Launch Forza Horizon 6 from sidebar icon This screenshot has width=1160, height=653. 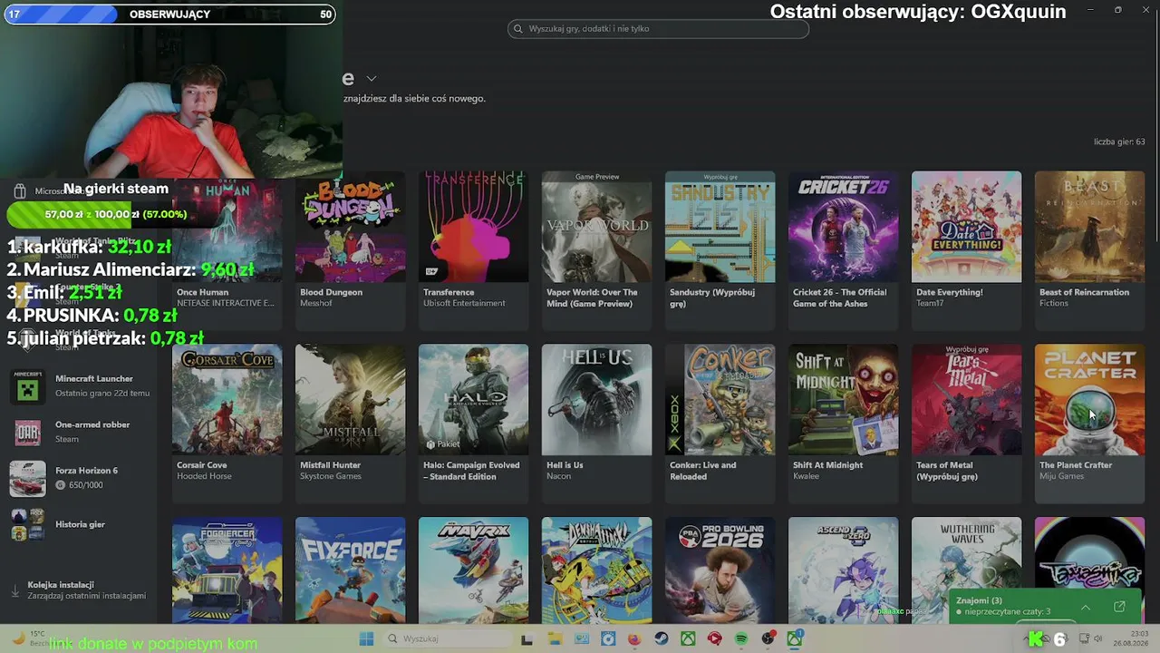point(27,479)
